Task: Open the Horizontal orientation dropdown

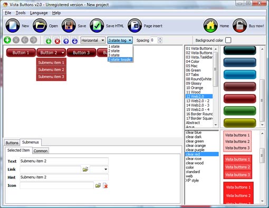Action: coord(93,40)
